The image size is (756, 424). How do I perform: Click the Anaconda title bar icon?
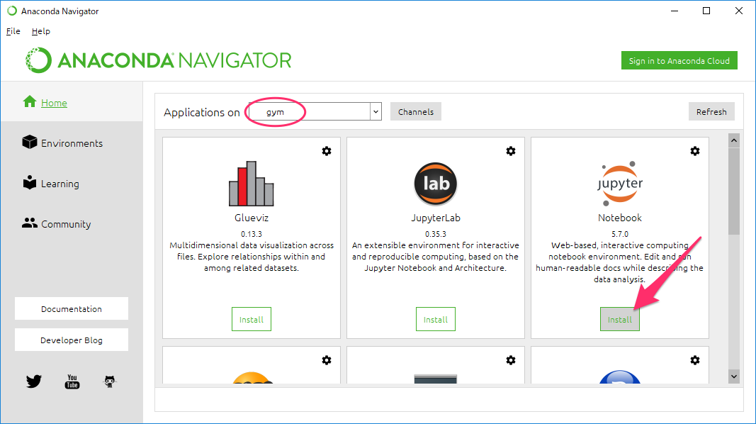tap(11, 11)
